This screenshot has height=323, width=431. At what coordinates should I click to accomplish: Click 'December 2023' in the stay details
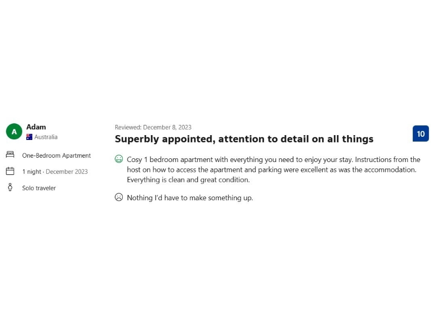[x=67, y=172]
